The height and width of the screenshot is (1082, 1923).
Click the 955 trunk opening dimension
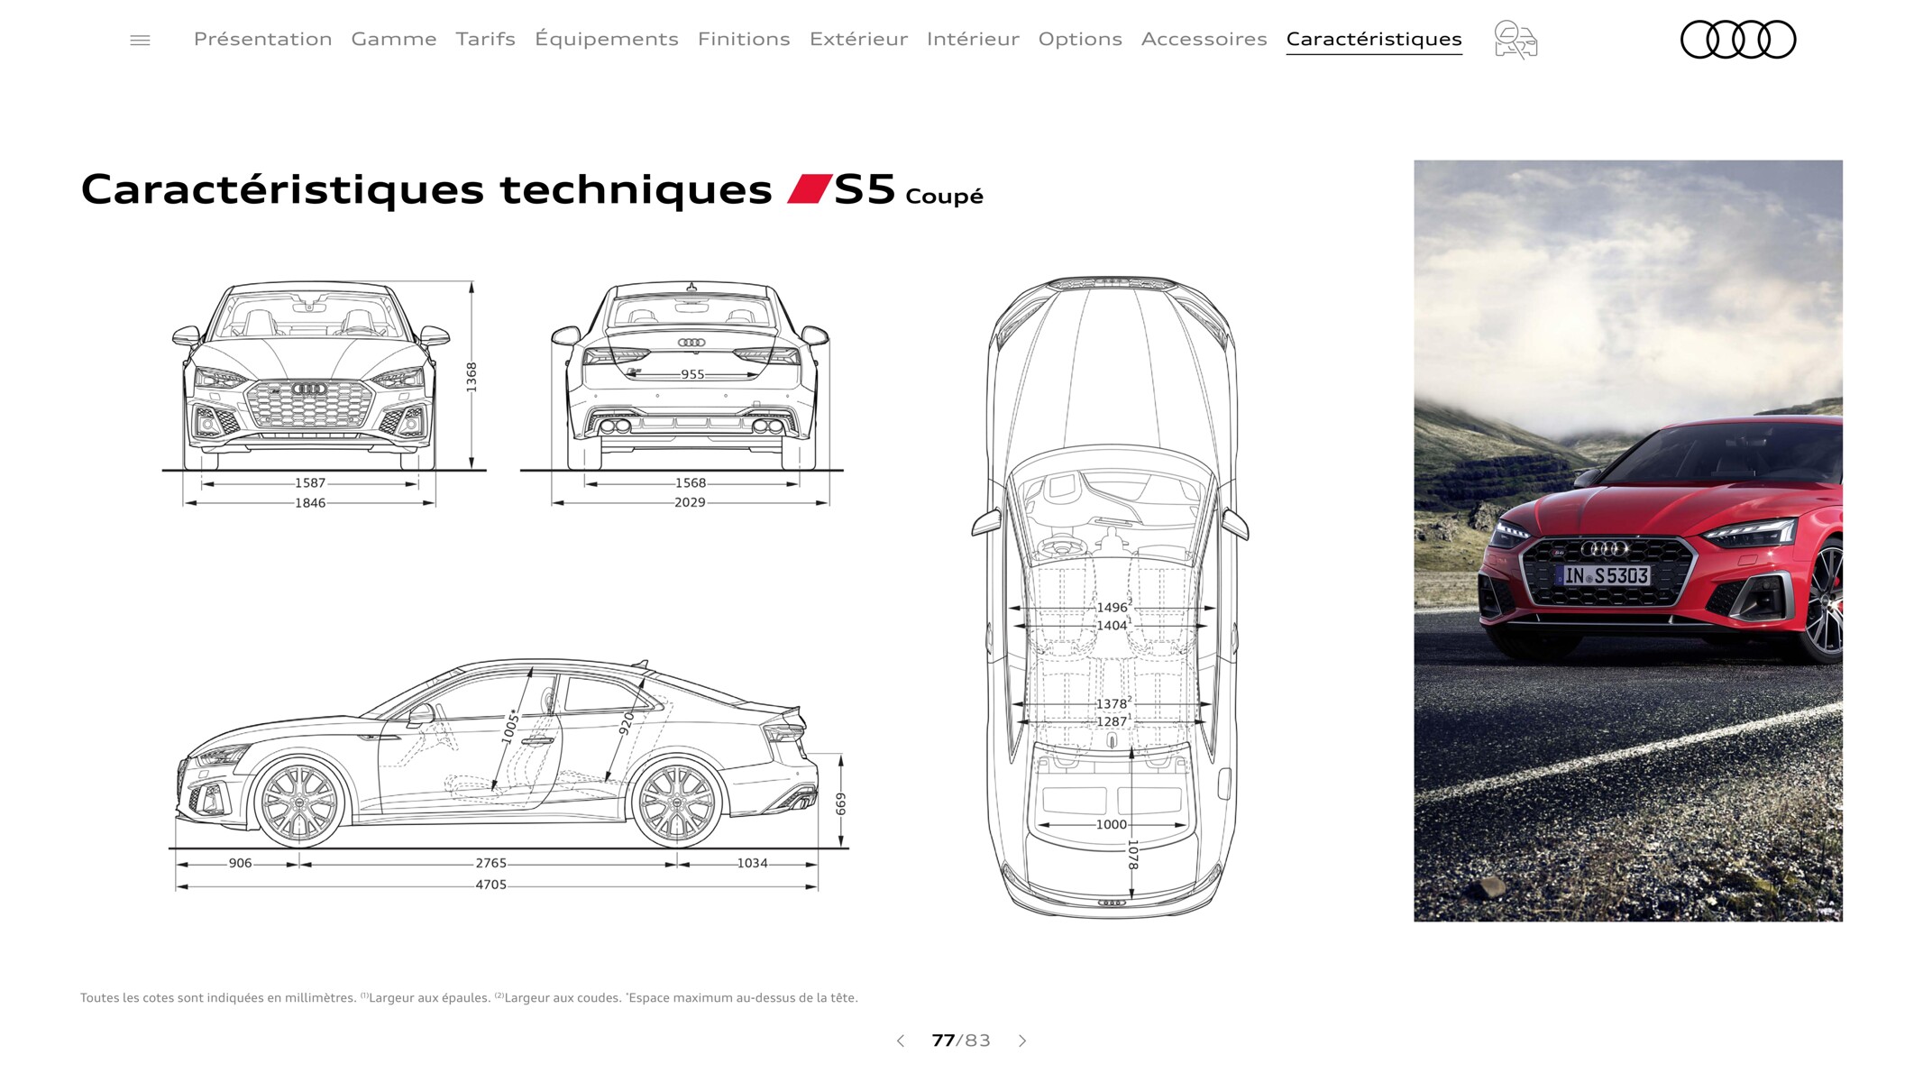pyautogui.click(x=692, y=374)
